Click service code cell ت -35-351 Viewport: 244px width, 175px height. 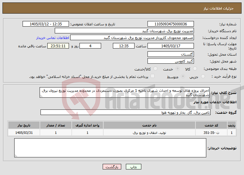coord(211,133)
